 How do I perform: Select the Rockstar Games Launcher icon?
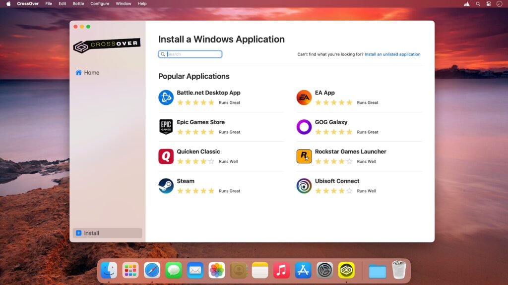point(304,156)
